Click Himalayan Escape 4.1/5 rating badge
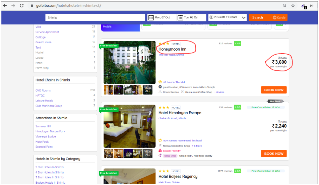 238,107
